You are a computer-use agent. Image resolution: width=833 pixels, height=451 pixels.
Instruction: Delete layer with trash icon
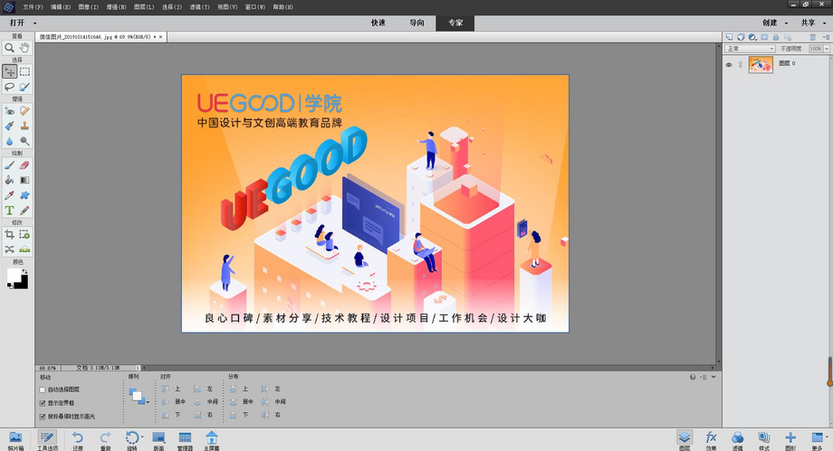pos(812,37)
